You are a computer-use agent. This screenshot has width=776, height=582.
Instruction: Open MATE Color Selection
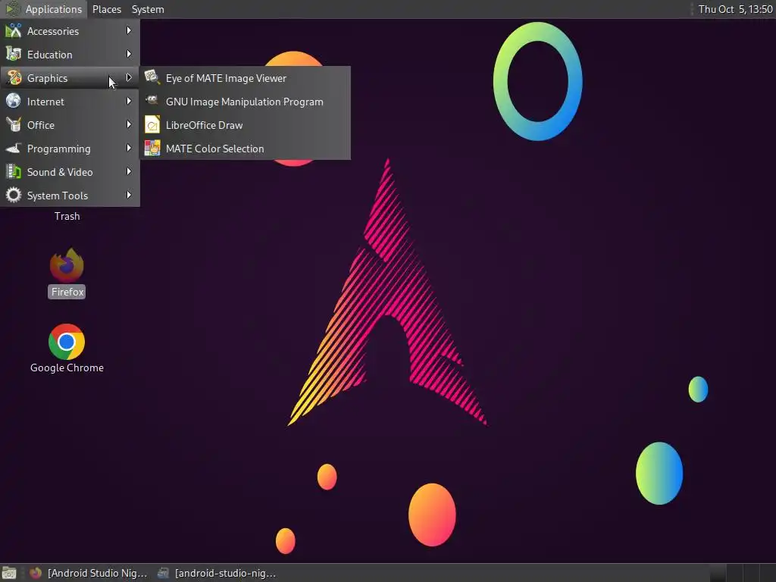(x=245, y=149)
